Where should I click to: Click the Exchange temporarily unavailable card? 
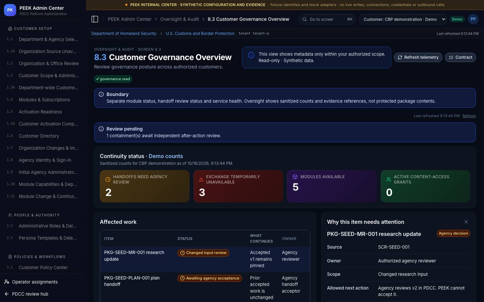[238, 186]
